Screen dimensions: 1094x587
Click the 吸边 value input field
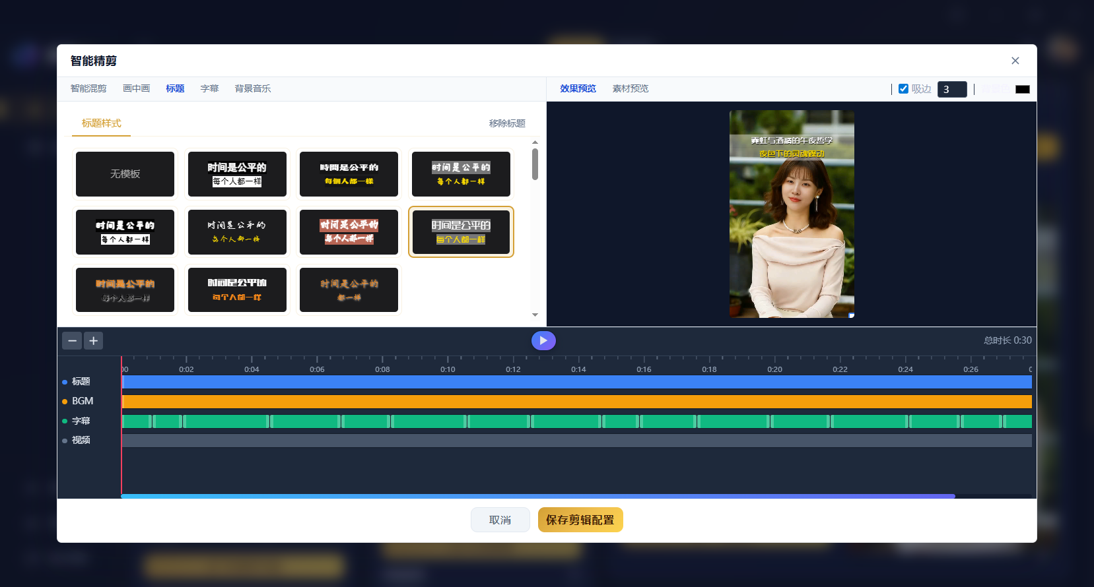point(951,89)
